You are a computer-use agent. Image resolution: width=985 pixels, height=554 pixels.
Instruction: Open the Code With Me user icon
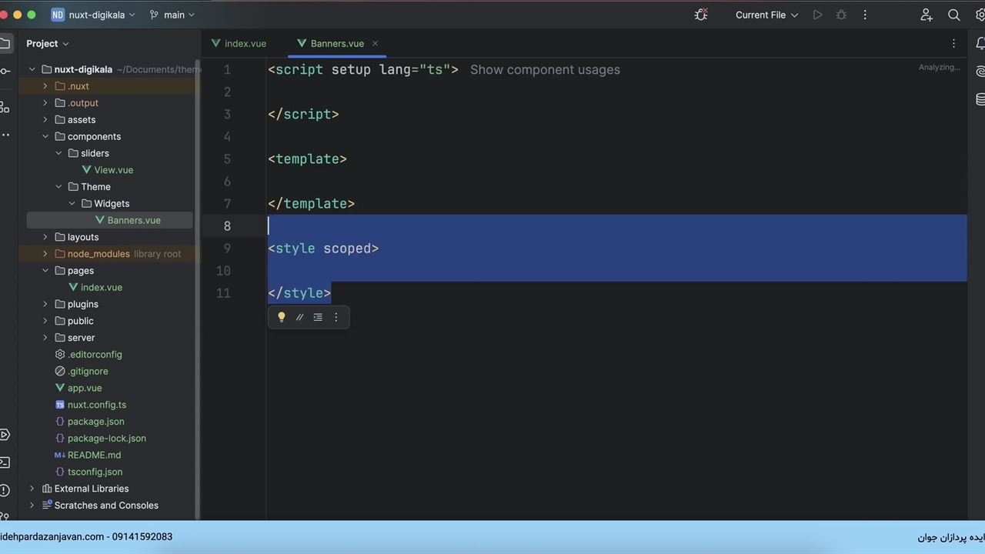[x=927, y=15]
